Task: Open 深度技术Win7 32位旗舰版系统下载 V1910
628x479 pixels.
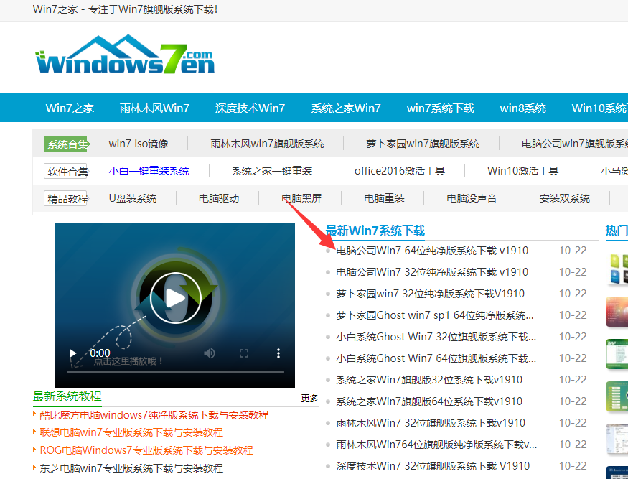Action: [x=433, y=466]
